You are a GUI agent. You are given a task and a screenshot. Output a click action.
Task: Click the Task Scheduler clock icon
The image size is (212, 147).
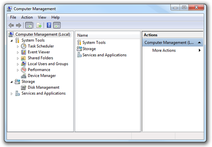(x=24, y=46)
